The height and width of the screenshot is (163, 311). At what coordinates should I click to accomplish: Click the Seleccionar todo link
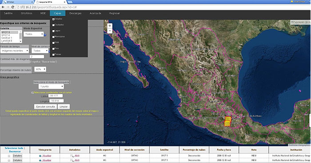[14, 148]
